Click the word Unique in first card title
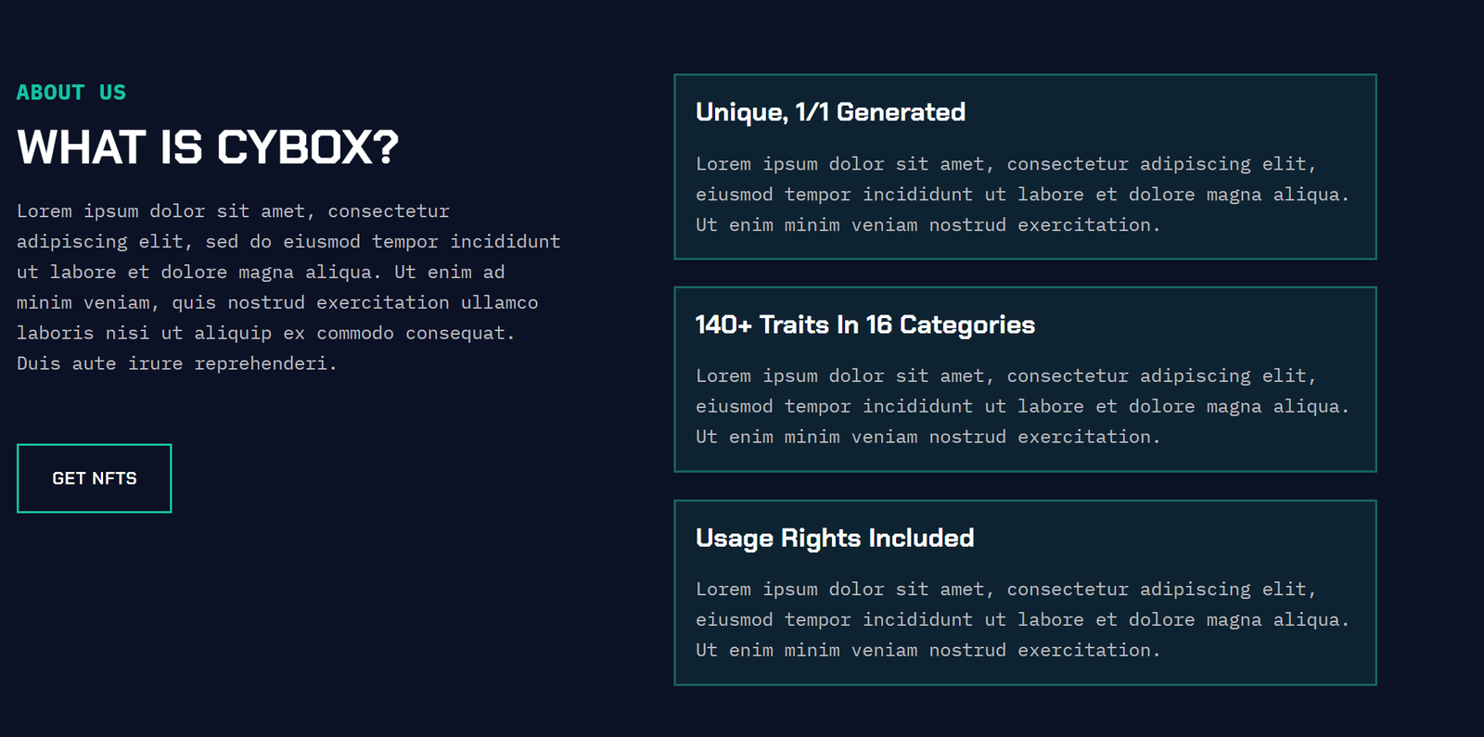 [x=741, y=112]
